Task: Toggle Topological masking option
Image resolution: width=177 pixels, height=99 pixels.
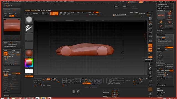Action: tap(142, 13)
